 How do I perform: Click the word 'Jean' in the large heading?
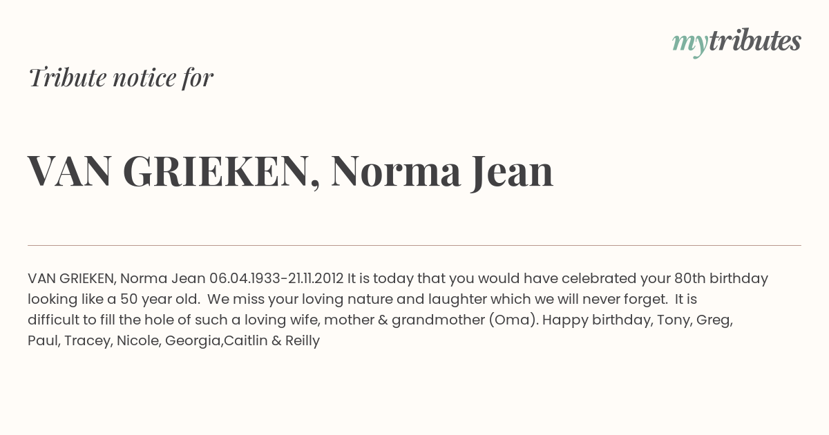(x=512, y=171)
